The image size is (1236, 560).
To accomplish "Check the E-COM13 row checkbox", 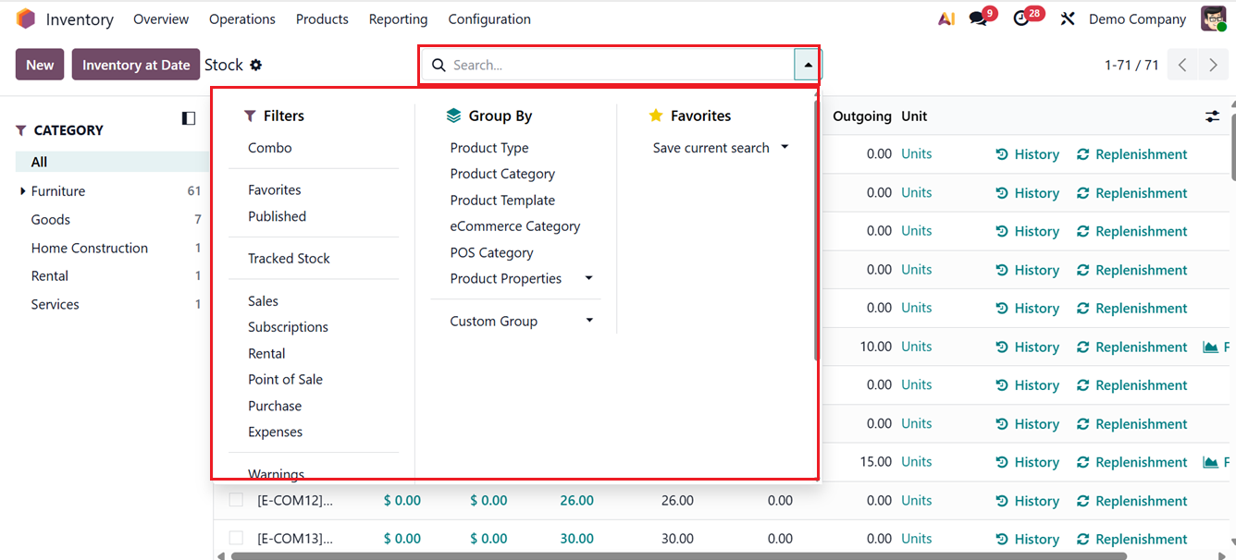I will click(236, 538).
